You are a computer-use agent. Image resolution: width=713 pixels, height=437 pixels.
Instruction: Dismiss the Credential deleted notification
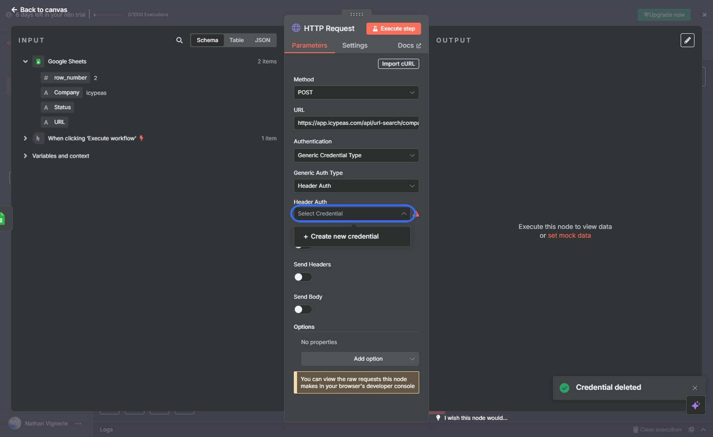(x=694, y=388)
